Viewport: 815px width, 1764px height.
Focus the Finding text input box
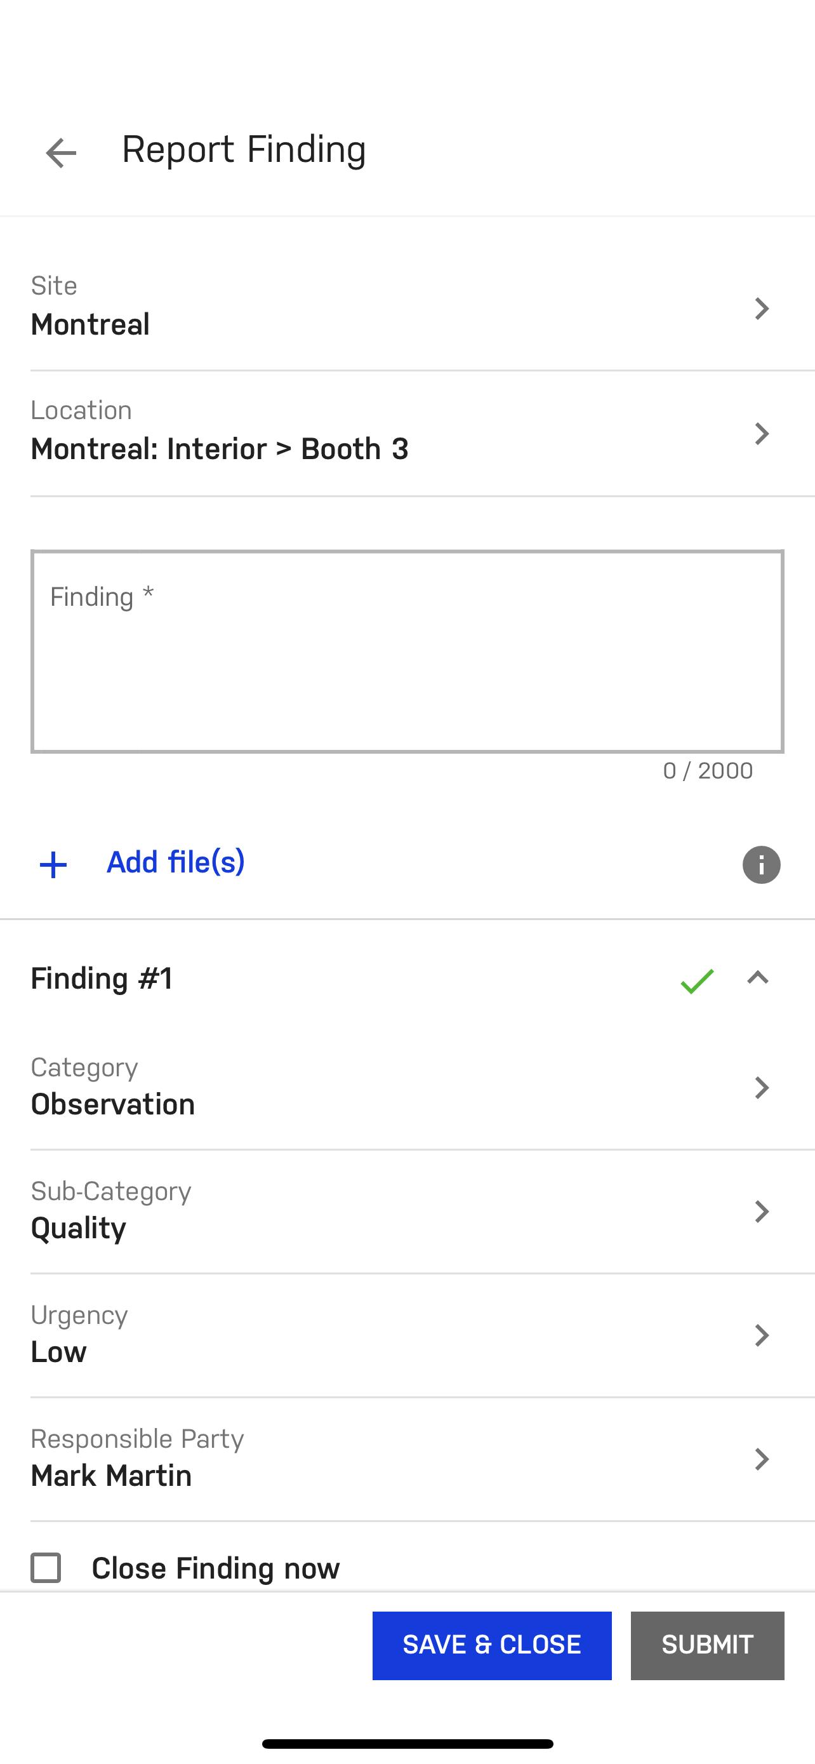click(407, 651)
